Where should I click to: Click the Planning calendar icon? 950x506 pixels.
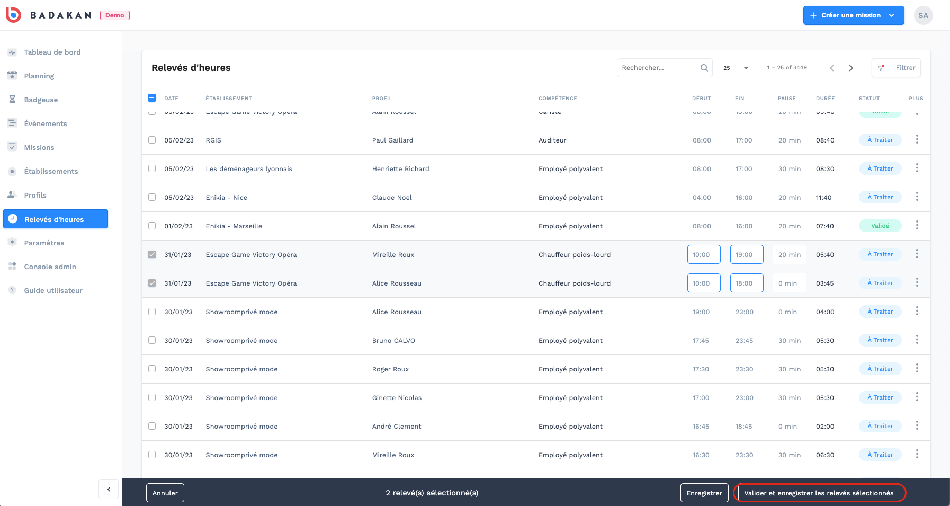(x=12, y=76)
